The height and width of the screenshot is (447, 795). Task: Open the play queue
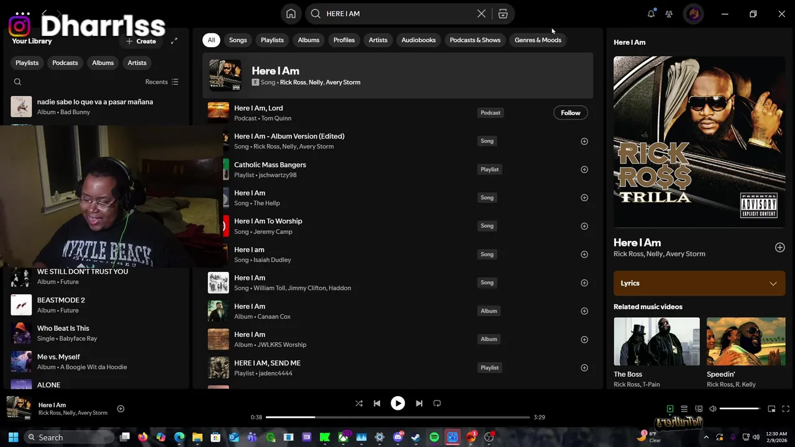(x=684, y=409)
